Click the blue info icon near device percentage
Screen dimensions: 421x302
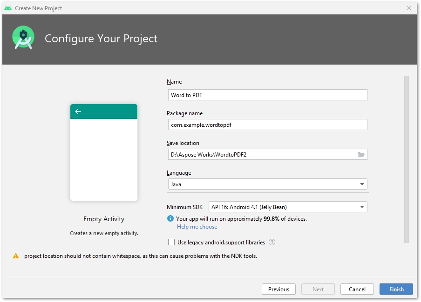click(170, 218)
